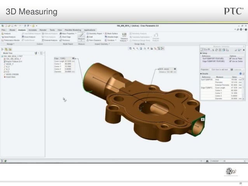Click the distance callout collapse icon
Screen dimensions: 248x186
175,69
